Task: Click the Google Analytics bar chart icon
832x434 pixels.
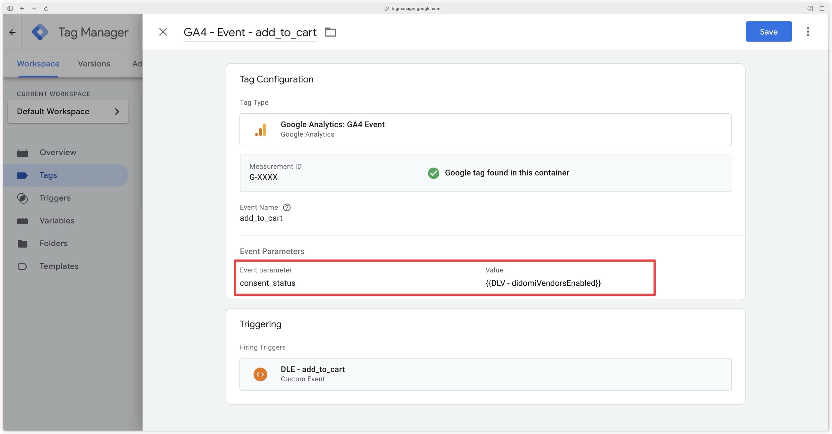Action: [260, 130]
